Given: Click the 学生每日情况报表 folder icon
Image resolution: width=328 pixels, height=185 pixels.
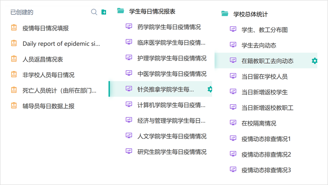Looking at the screenshot, I should [120, 10].
